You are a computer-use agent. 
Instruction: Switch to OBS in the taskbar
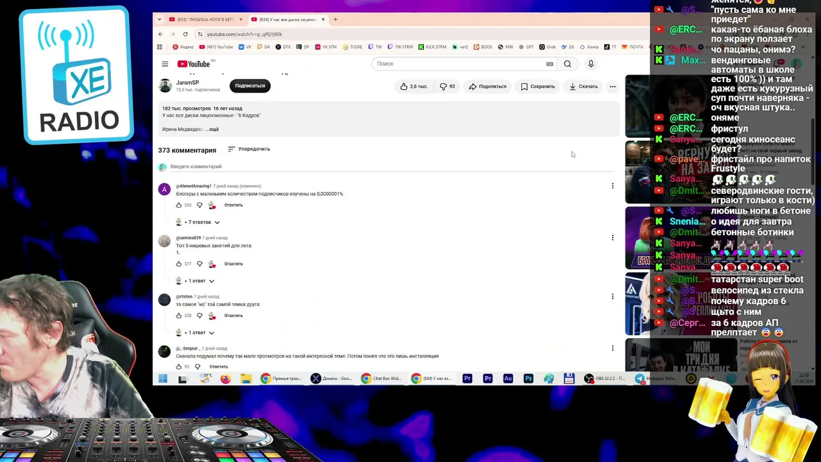pos(604,379)
